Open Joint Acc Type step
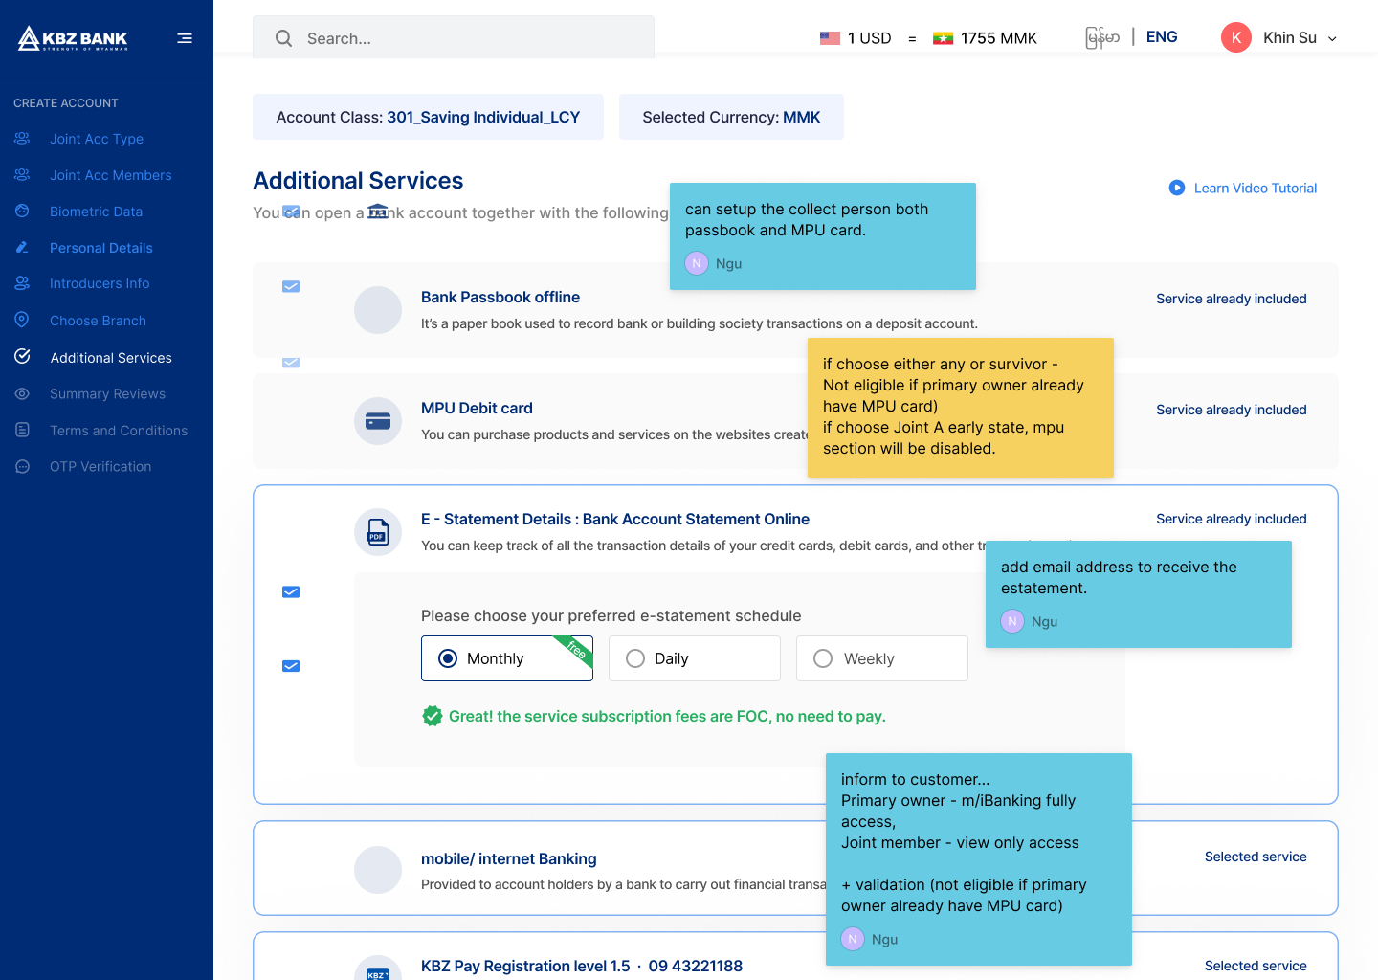This screenshot has height=980, width=1378. [97, 139]
